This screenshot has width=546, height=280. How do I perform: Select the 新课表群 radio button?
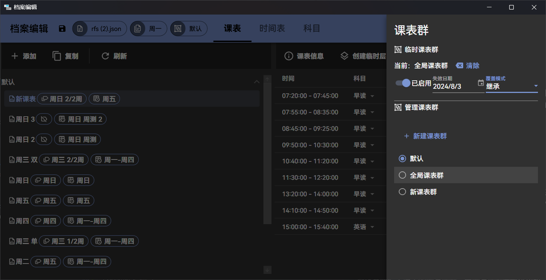[x=402, y=192]
